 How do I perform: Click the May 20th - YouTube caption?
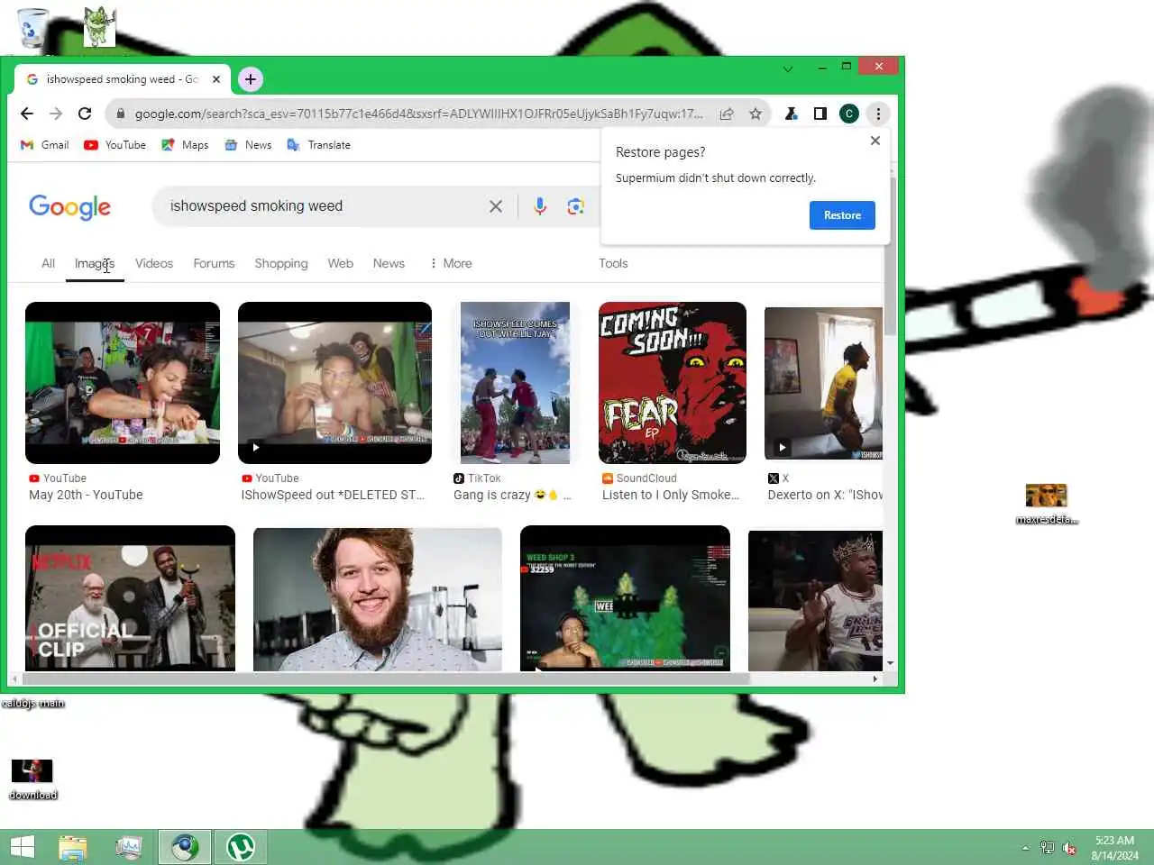86,495
